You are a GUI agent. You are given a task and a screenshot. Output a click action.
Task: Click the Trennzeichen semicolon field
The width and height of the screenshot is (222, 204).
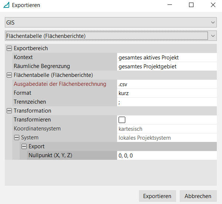167,102
